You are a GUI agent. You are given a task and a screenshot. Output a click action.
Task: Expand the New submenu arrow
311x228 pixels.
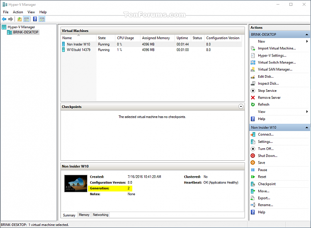[307, 41]
